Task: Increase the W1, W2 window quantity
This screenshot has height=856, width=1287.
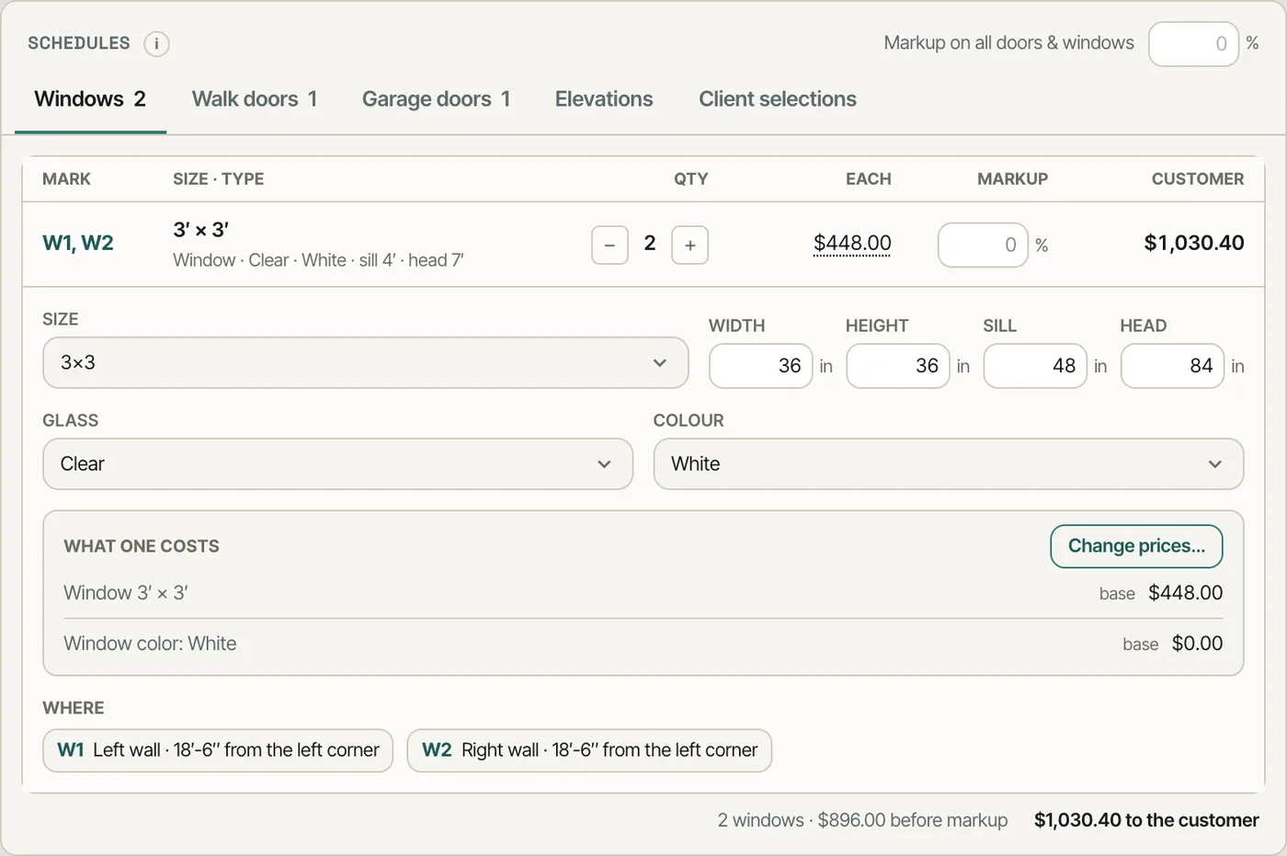Action: pos(690,245)
